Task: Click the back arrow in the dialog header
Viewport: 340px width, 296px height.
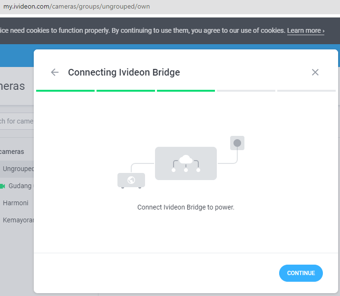Action: [55, 72]
